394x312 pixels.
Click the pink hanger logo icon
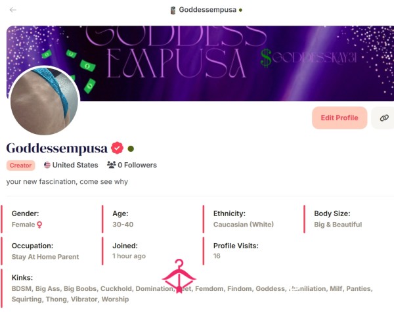pyautogui.click(x=179, y=276)
